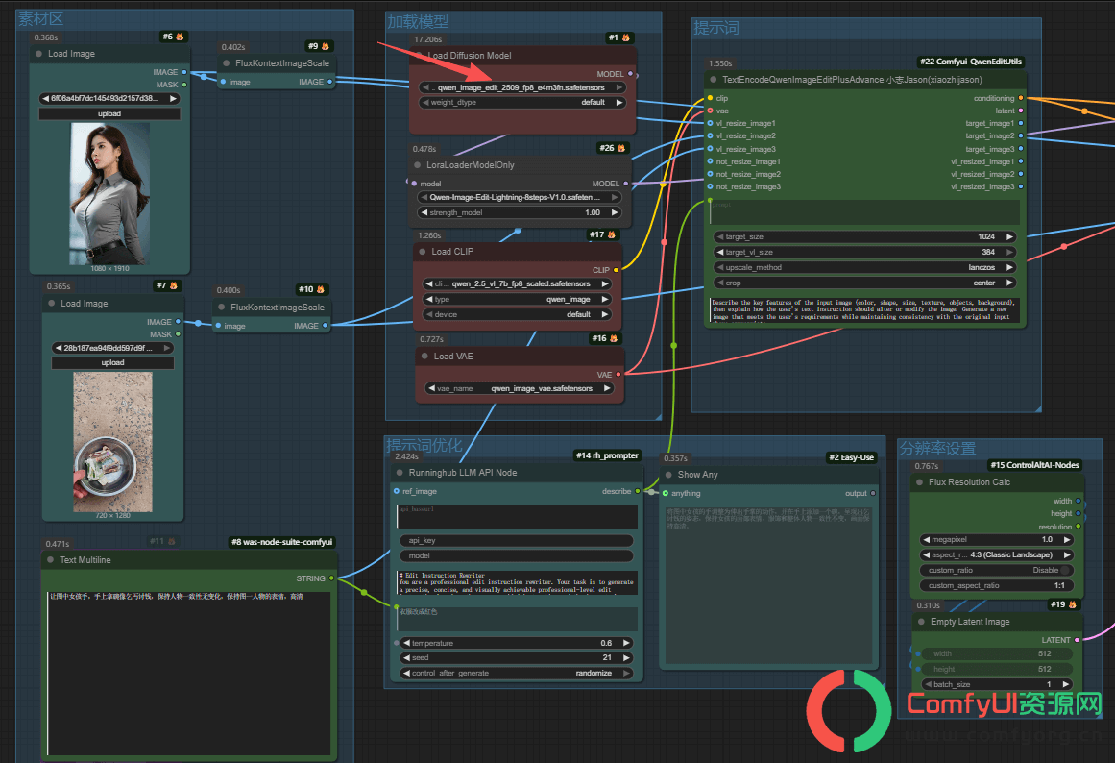Collapse the Show Any node
This screenshot has height=763, width=1115.
click(668, 475)
